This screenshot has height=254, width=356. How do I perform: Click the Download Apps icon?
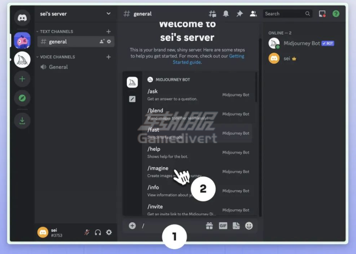pos(22,121)
